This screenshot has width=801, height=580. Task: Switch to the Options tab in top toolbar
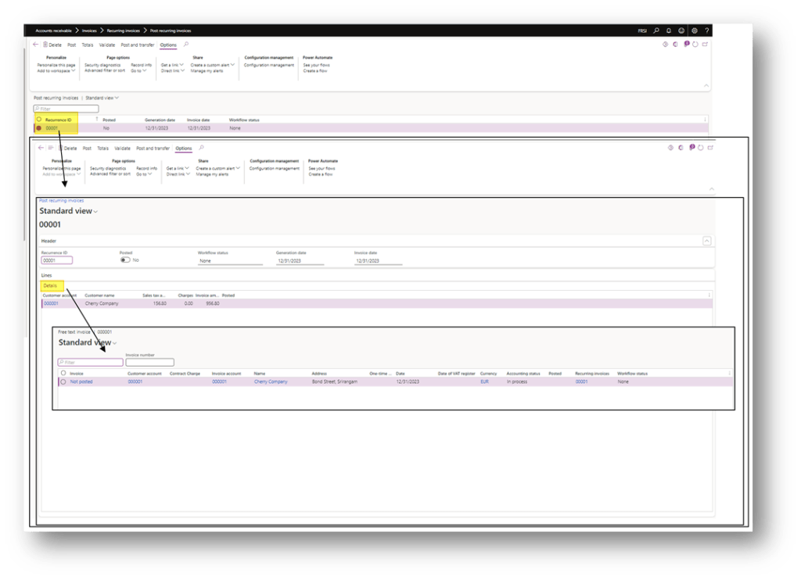[168, 45]
